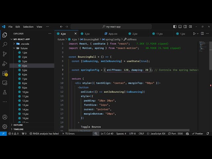Collapse the future folder in Explorer
Viewport: 212px width, 159px height.
pos(24,48)
